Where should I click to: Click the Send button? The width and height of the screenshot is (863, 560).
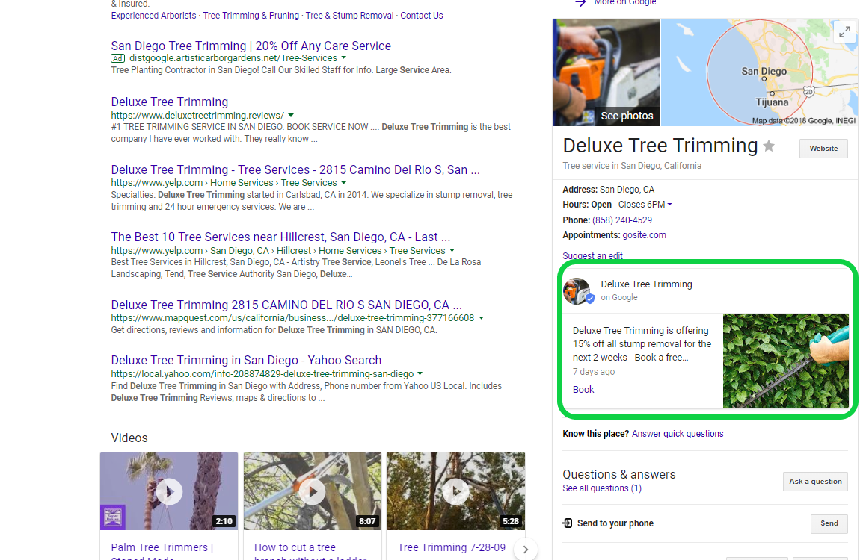coord(829,523)
